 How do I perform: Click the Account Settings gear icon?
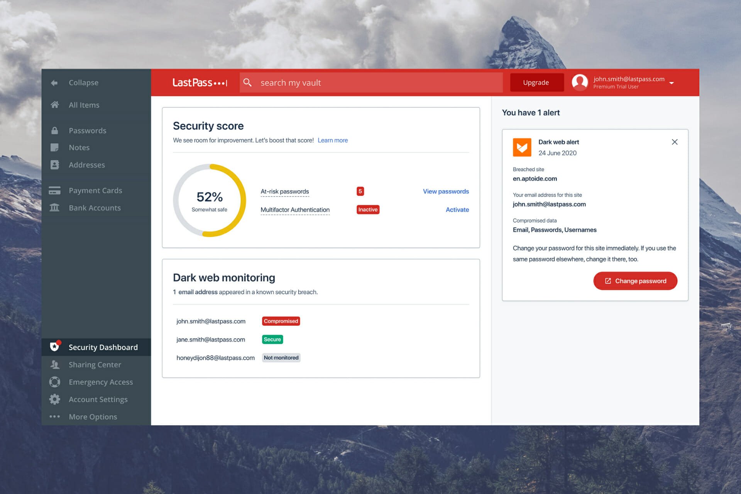pyautogui.click(x=55, y=399)
